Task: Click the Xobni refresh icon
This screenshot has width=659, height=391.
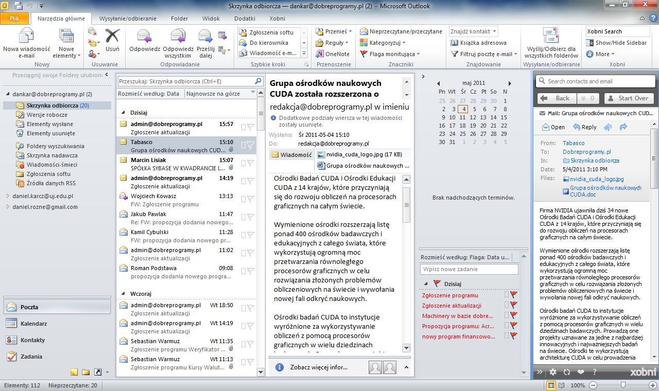Action: tap(567, 372)
